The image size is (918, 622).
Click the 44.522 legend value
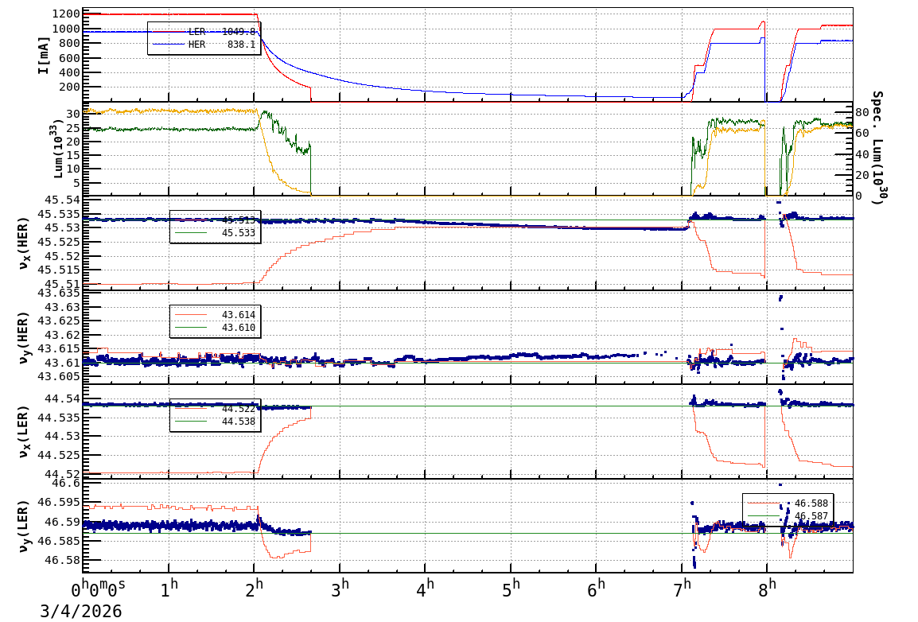click(239, 409)
